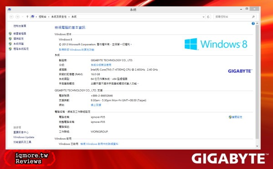Click the scrollbar up arrow
Screen dimensions: 273x169
257,24
